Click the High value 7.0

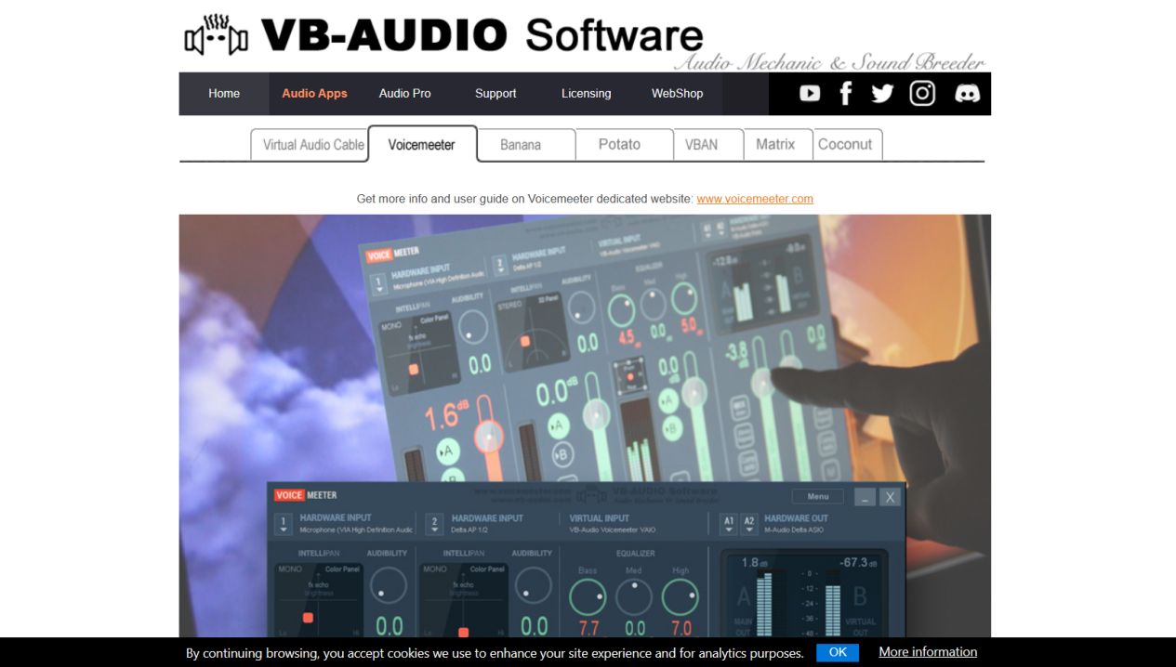[x=681, y=629]
